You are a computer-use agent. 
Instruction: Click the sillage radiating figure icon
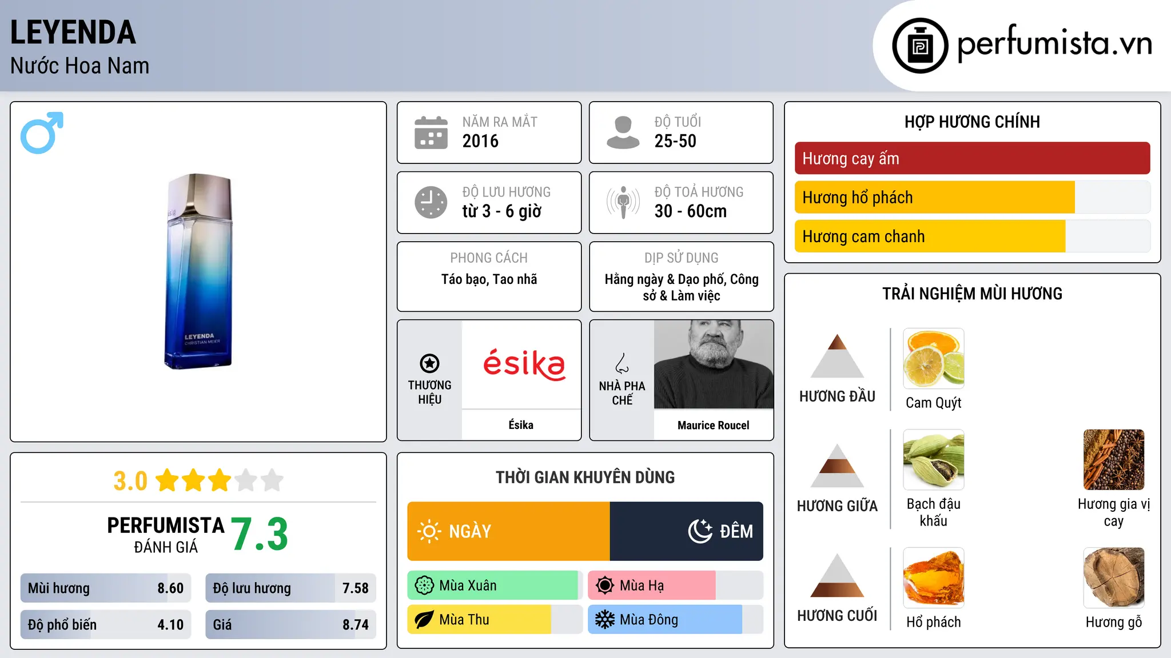623,202
